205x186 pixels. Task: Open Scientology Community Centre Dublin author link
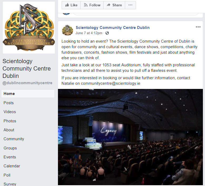coord(113,28)
